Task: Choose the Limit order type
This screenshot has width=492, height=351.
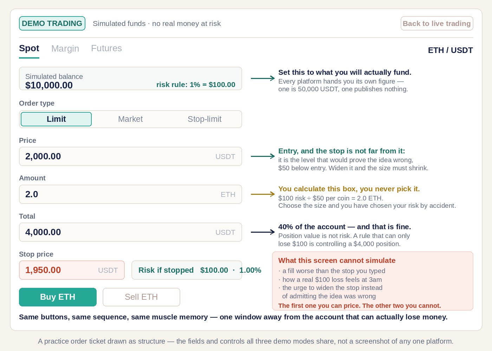Action: point(56,119)
